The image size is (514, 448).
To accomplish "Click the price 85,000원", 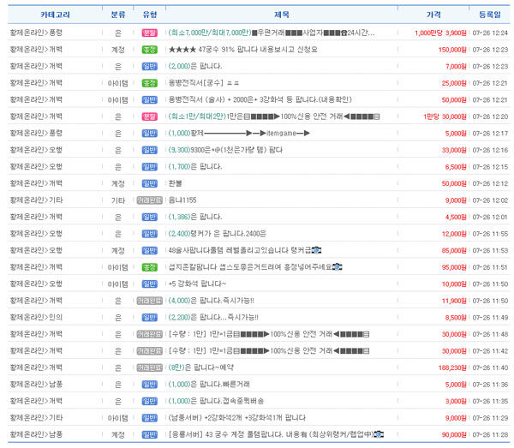I will (454, 251).
